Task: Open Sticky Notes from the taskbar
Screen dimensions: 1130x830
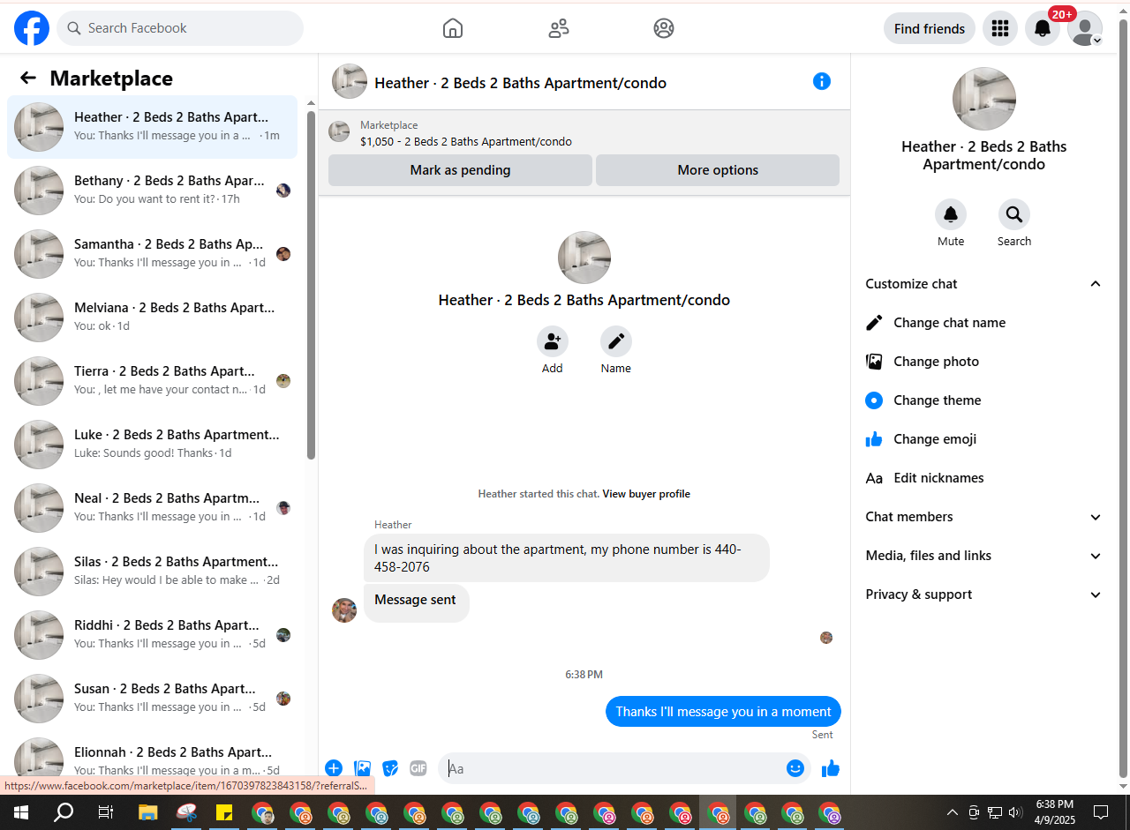Action: (x=224, y=812)
